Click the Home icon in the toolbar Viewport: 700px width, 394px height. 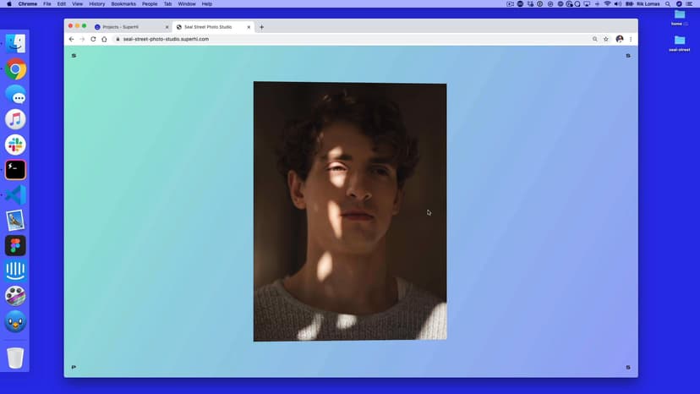point(104,39)
